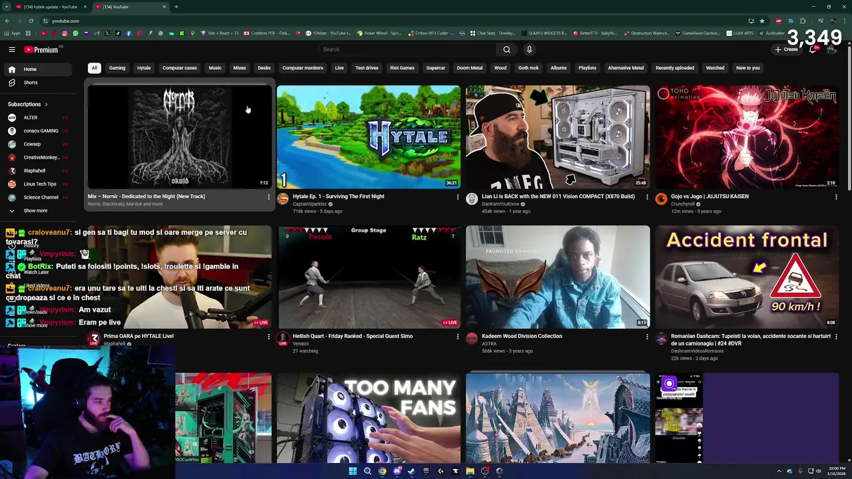
Task: Open Crunchyroll channel avatar
Action: pos(661,199)
